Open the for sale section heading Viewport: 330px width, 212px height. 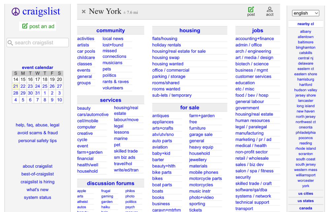(x=190, y=107)
